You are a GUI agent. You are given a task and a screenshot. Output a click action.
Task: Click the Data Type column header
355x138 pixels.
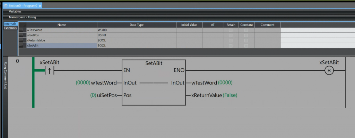pos(137,25)
